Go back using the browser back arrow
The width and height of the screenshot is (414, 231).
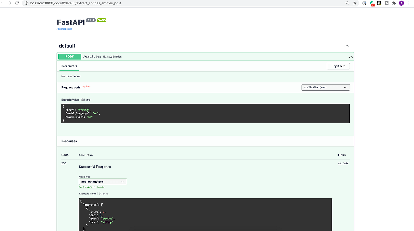click(x=2, y=3)
